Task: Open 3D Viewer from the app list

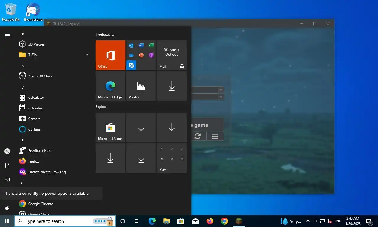Action: tap(53, 44)
